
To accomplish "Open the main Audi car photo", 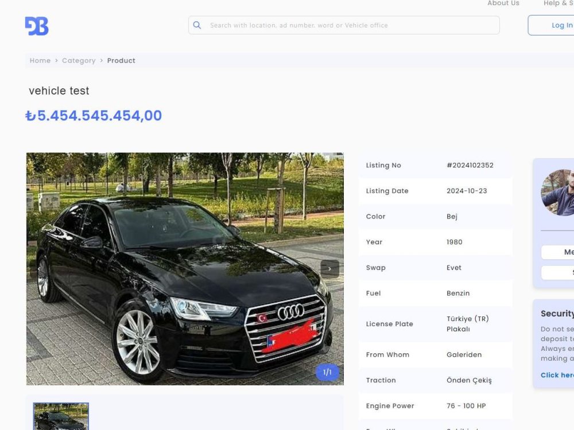I will pyautogui.click(x=185, y=269).
